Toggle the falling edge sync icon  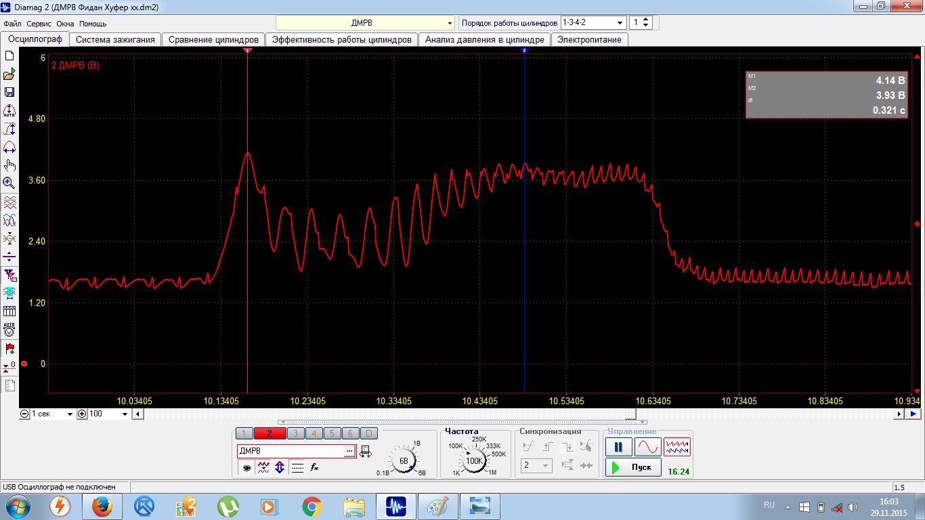coord(567,446)
